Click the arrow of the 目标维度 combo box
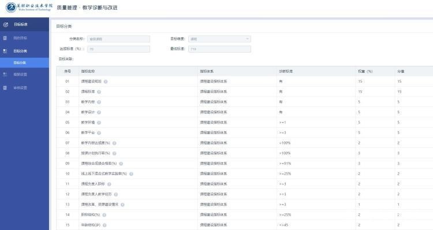Image resolution: width=433 pixels, height=230 pixels. (x=247, y=39)
